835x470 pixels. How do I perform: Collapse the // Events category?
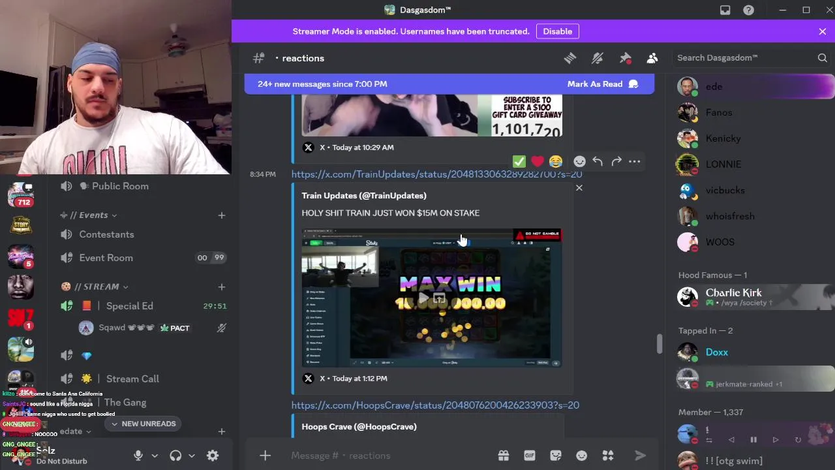(x=93, y=215)
